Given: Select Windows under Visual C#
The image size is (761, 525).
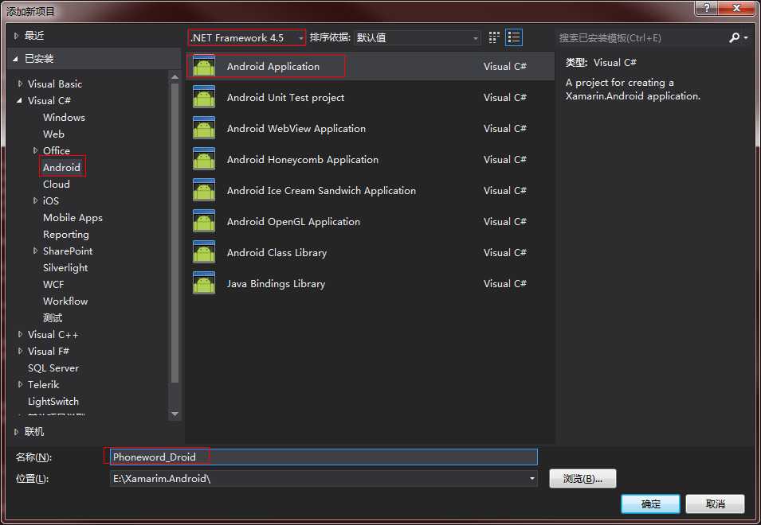Looking at the screenshot, I should click(x=64, y=117).
